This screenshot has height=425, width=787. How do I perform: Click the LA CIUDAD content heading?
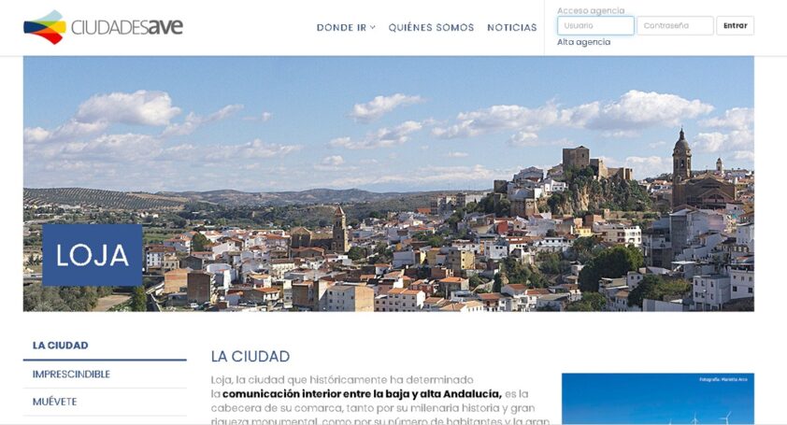(250, 356)
